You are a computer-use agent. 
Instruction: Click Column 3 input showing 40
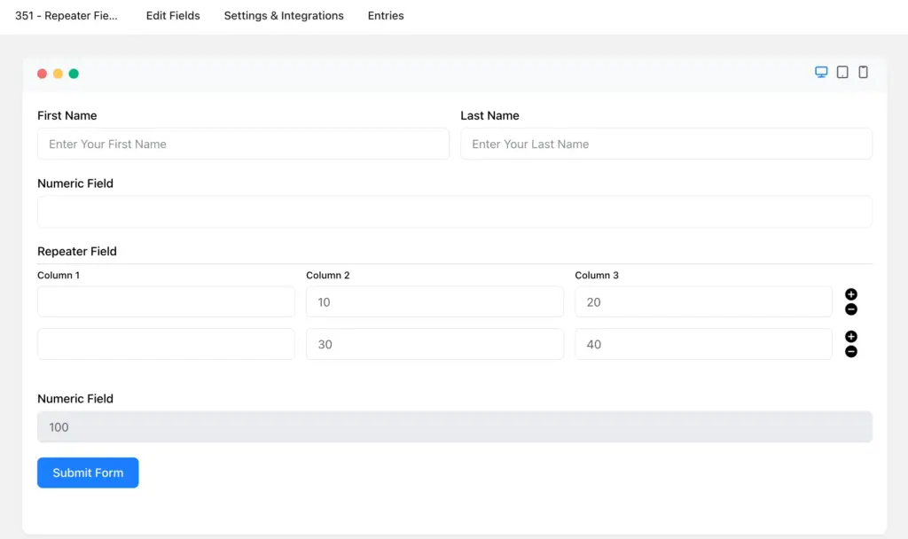[x=703, y=344]
